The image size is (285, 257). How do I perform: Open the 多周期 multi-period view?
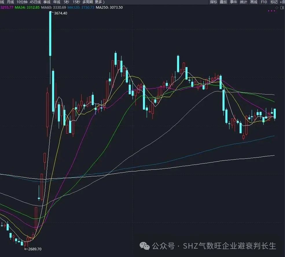[x=88, y=2]
